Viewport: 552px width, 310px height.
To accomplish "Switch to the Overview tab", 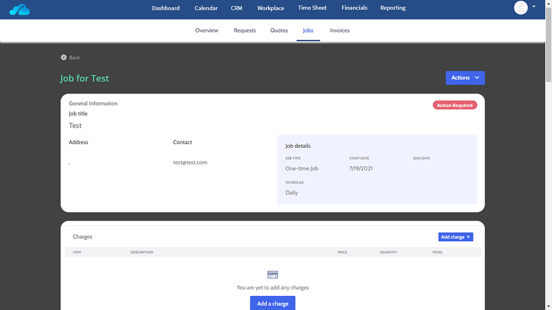I will 206,30.
